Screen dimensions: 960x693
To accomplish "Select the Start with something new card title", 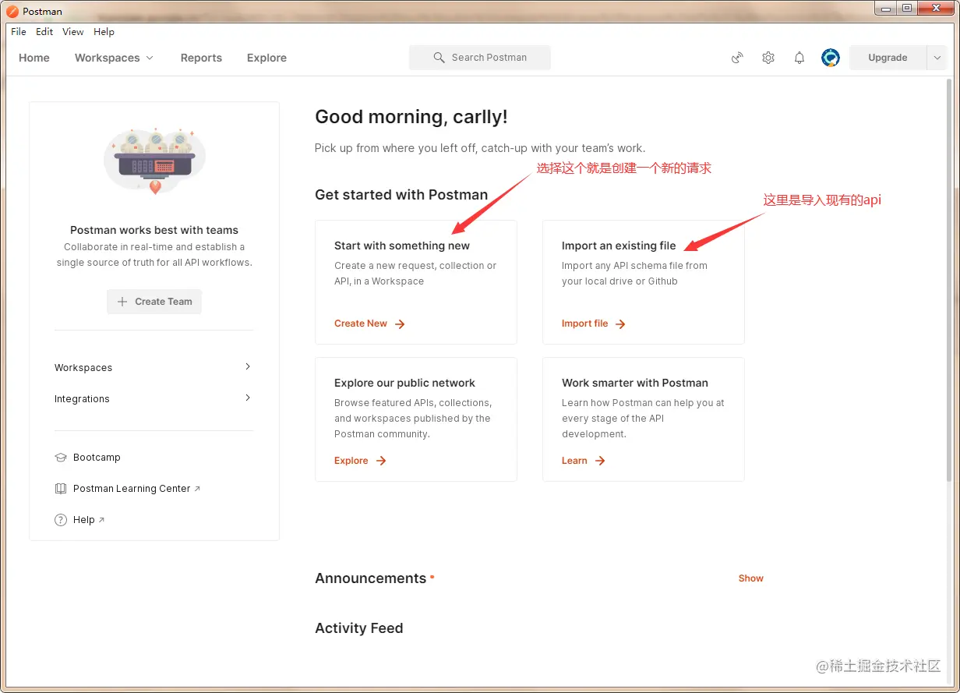I will [402, 246].
